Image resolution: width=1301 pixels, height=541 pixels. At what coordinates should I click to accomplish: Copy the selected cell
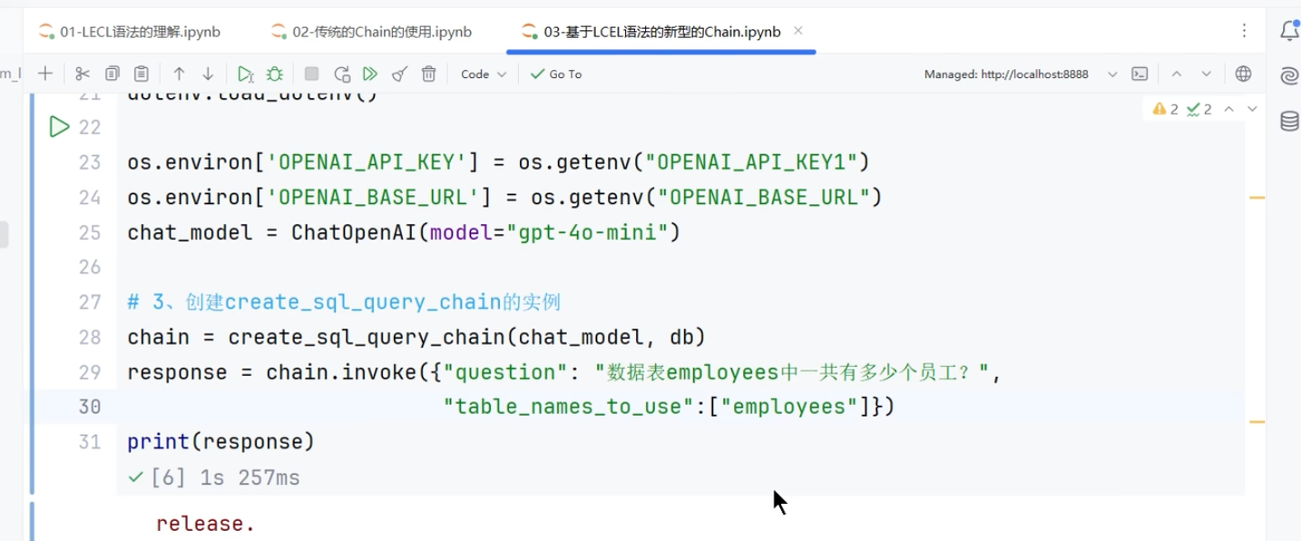coord(112,74)
